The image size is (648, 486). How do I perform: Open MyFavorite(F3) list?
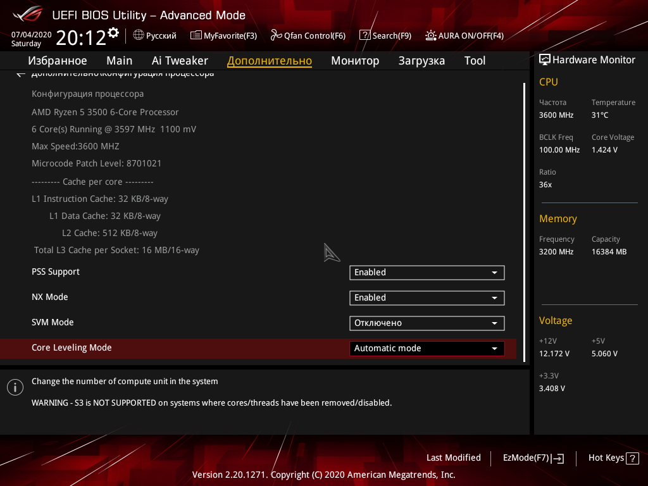(x=223, y=35)
